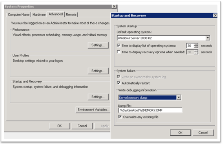Viewport: 223px width, 144px height.
Task: Click 'Desktop settings related to your logon' text
Action: click(x=38, y=61)
